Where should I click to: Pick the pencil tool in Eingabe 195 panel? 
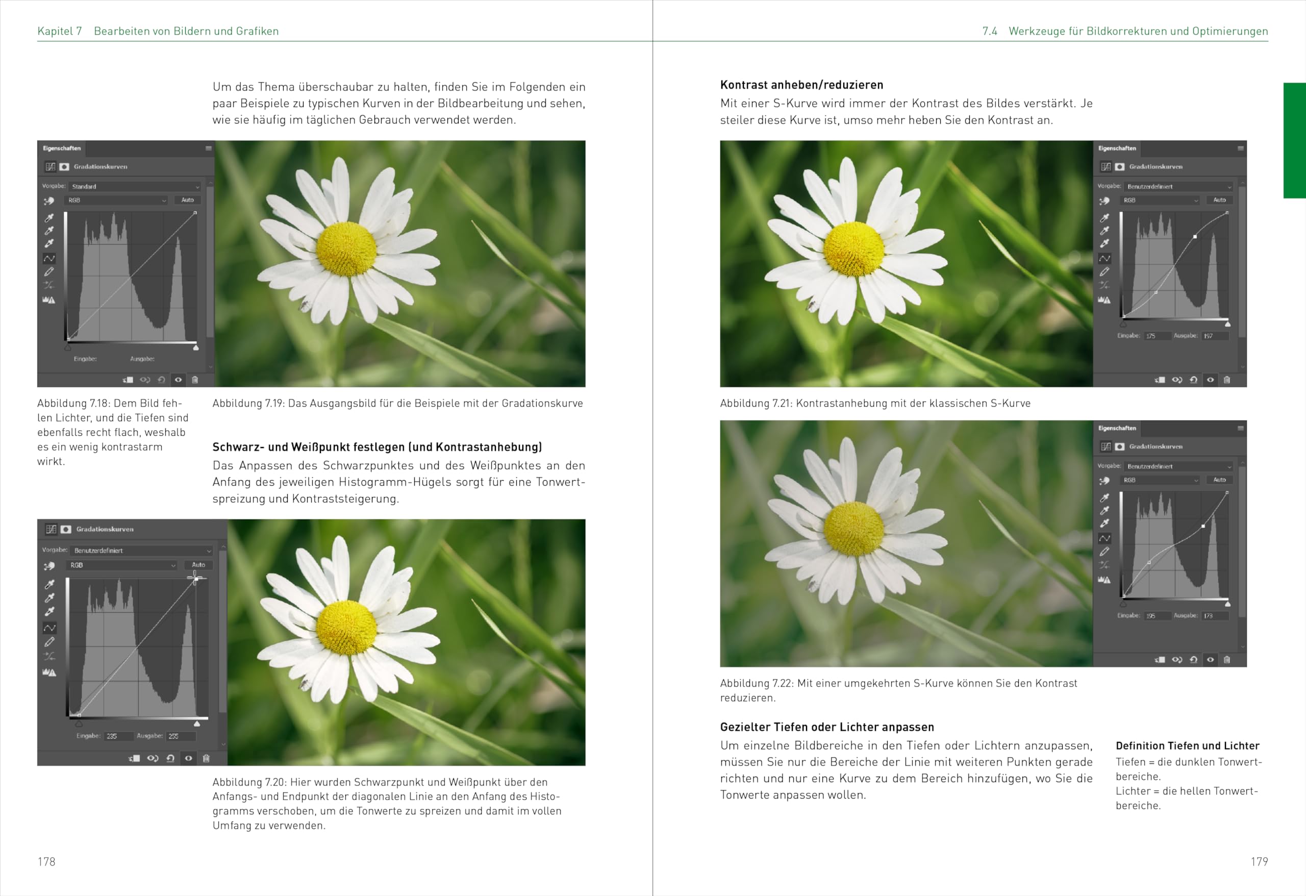(1104, 552)
